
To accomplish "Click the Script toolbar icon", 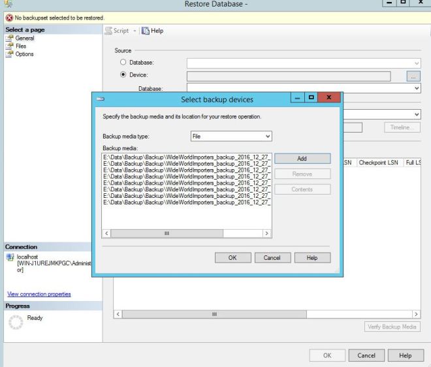I will pyautogui.click(x=108, y=31).
